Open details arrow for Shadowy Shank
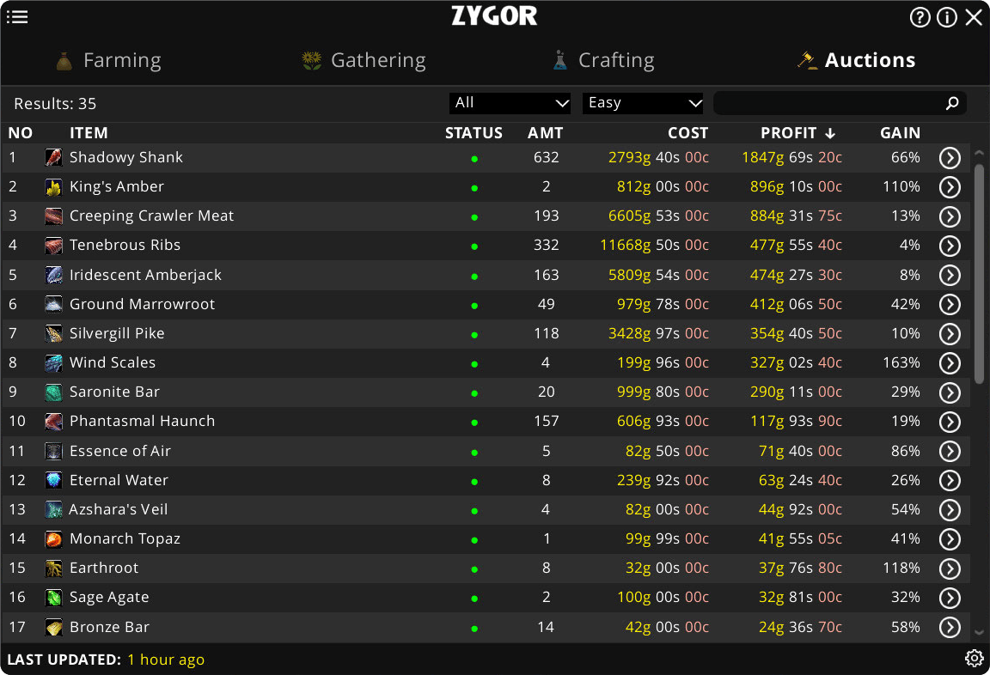Viewport: 990px width, 675px height. coord(950,158)
